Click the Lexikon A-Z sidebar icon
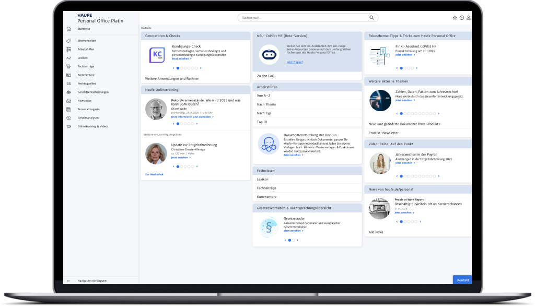The height and width of the screenshot is (306, 535). (68, 58)
